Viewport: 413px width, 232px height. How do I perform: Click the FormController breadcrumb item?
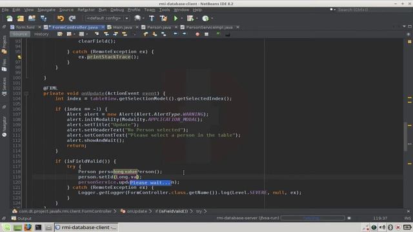[63, 211]
